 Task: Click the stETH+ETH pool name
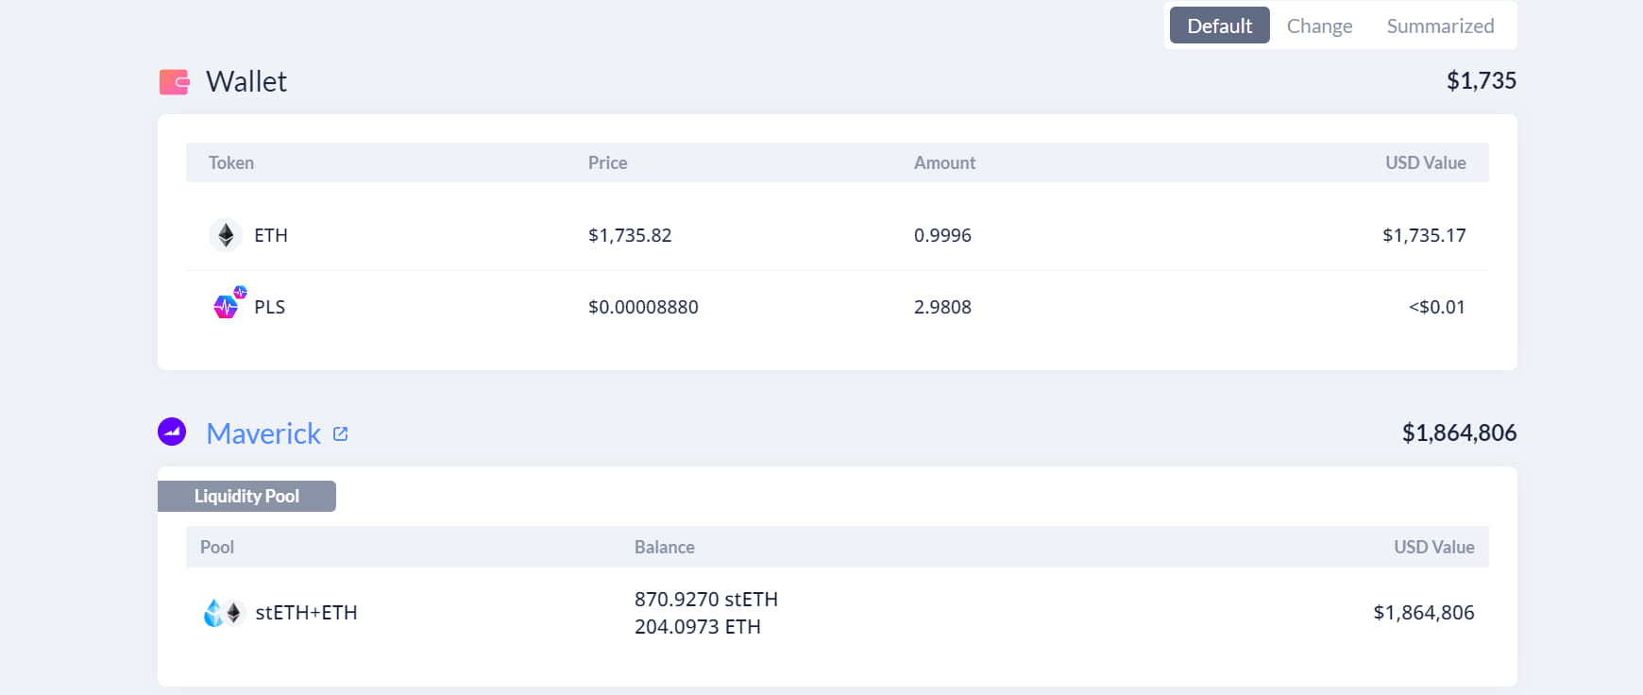point(306,613)
